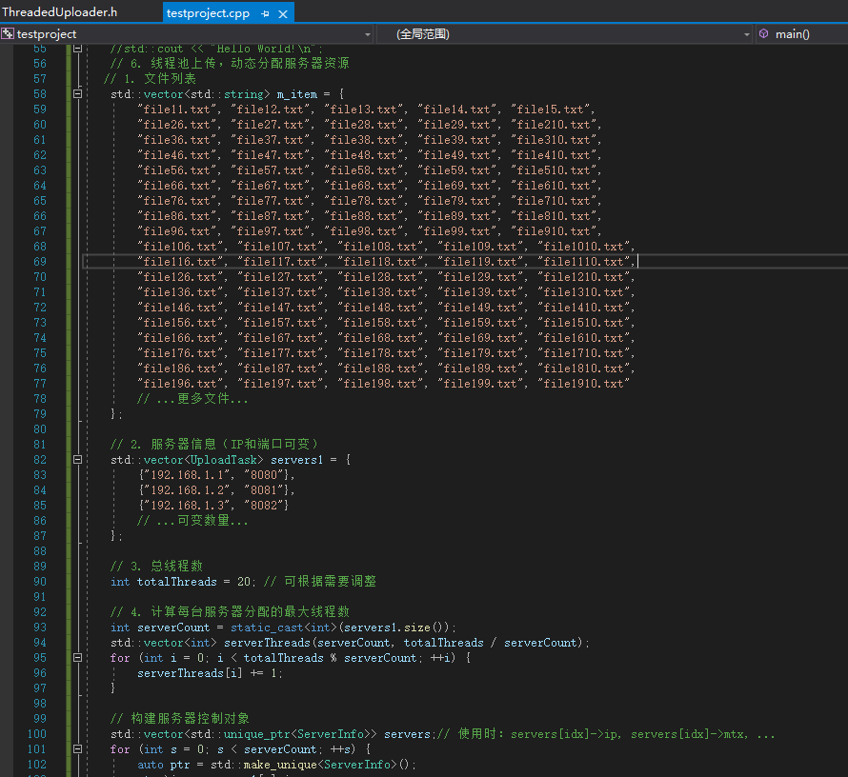Click the comment // 3. 总线程数
The height and width of the screenshot is (777, 848).
(x=156, y=566)
